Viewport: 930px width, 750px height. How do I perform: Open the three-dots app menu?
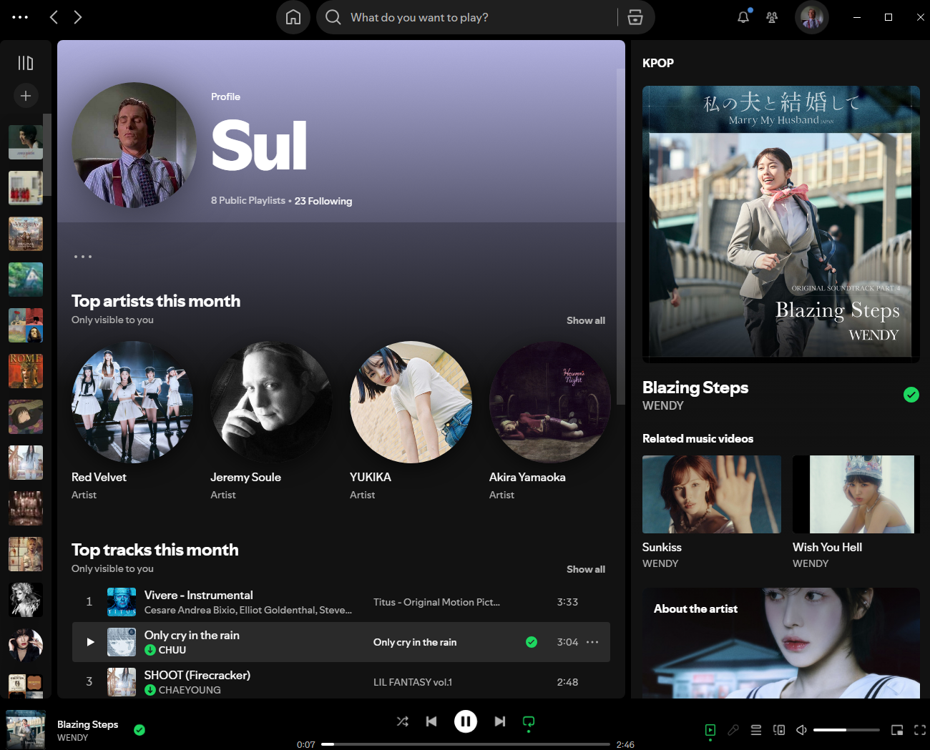20,17
